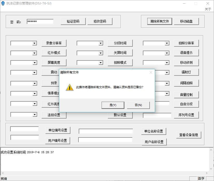Click the app icon in title bar
The height and width of the screenshot is (181, 214).
(3, 3)
